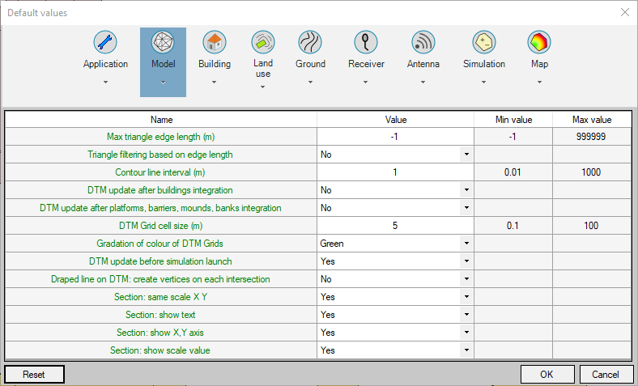Select the 'DTM Grid cell size (m)' row name
Screen dimensions: 638x386
coord(161,226)
